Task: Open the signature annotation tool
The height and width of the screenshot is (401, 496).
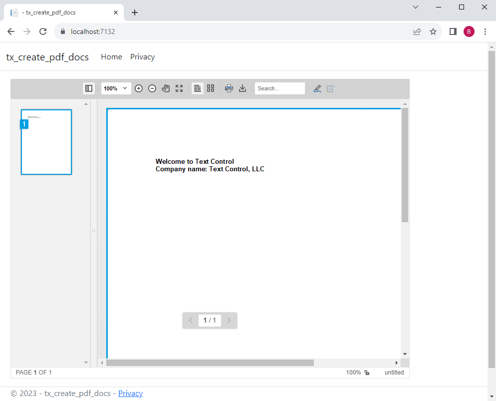Action: pos(317,88)
